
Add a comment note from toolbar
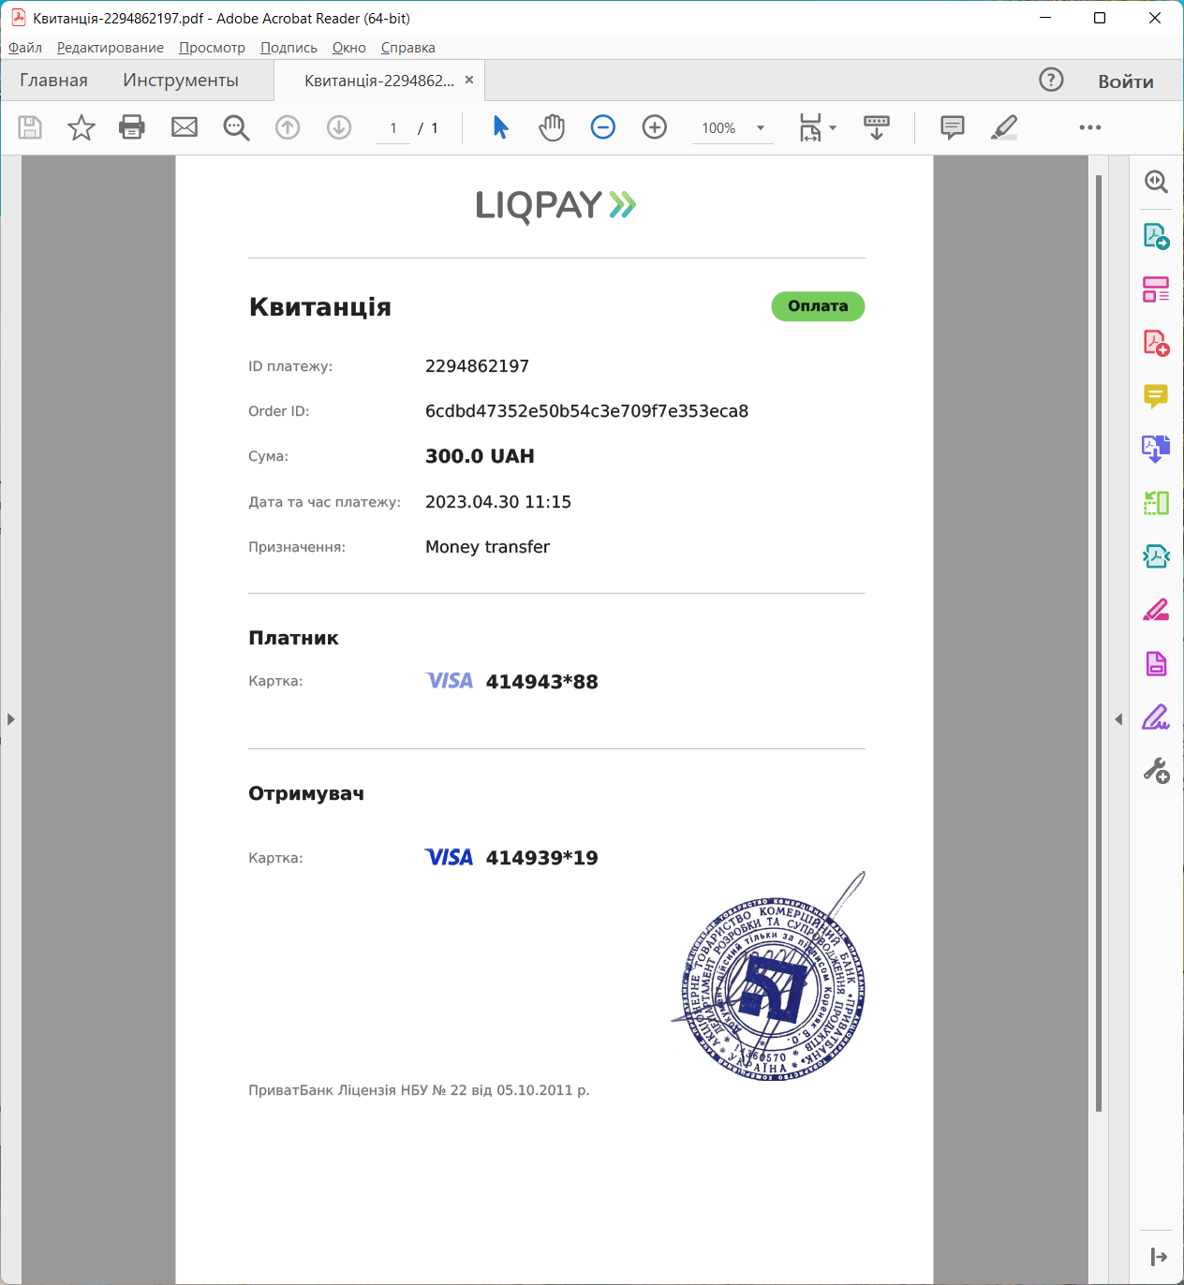click(953, 127)
